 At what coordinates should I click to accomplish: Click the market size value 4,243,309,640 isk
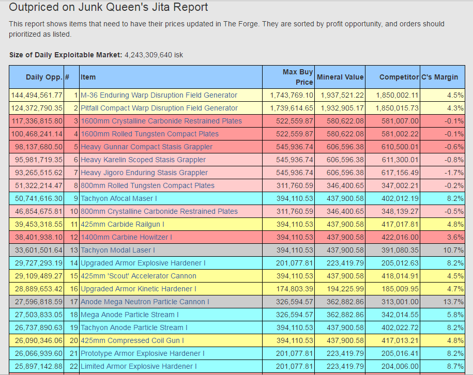(x=154, y=55)
